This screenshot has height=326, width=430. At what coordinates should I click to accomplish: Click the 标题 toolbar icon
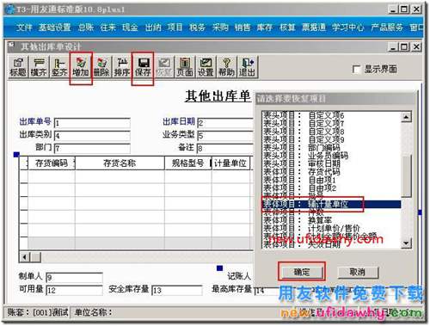pos(18,67)
